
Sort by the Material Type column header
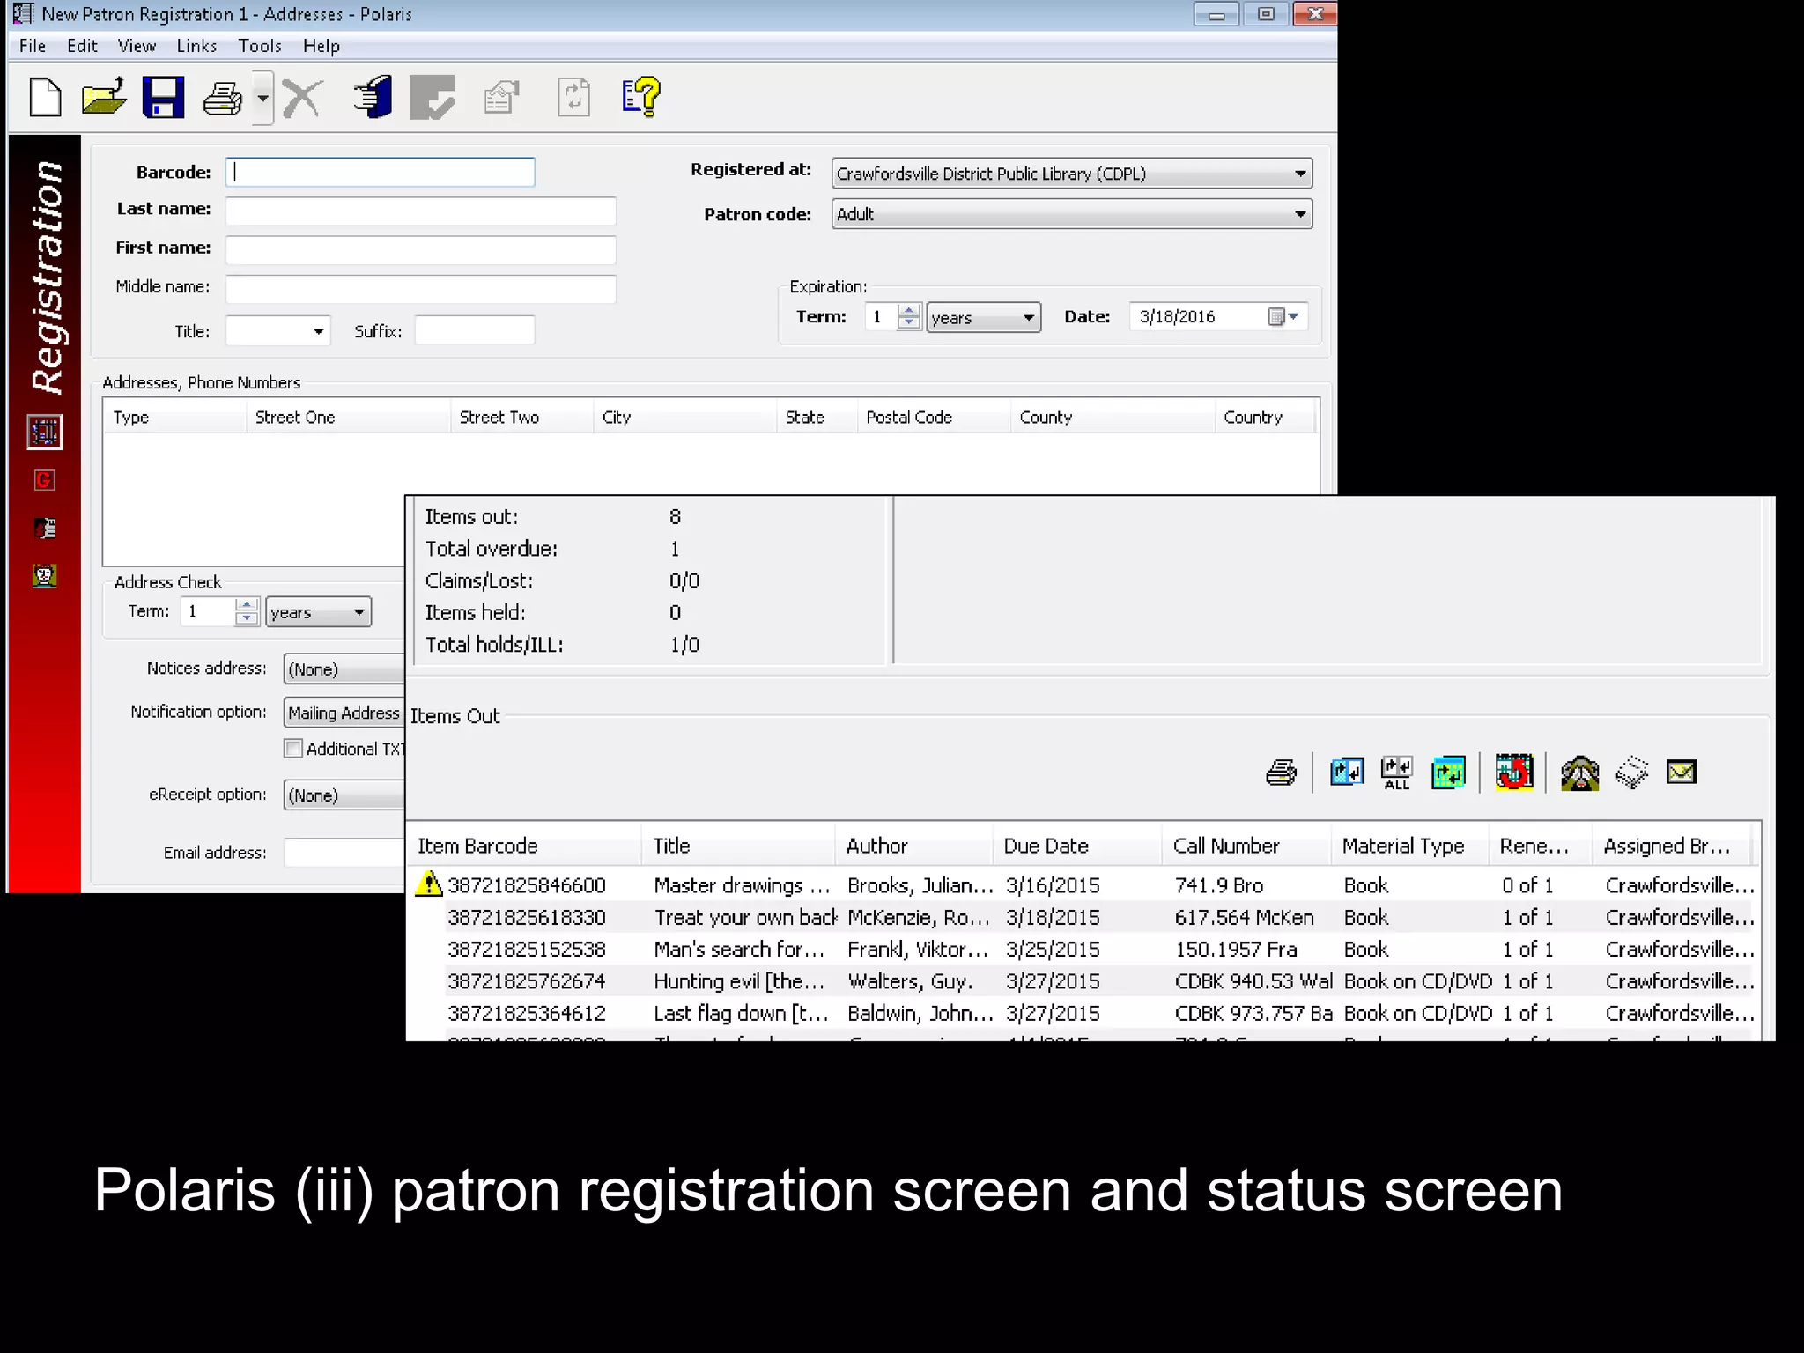[x=1410, y=846]
